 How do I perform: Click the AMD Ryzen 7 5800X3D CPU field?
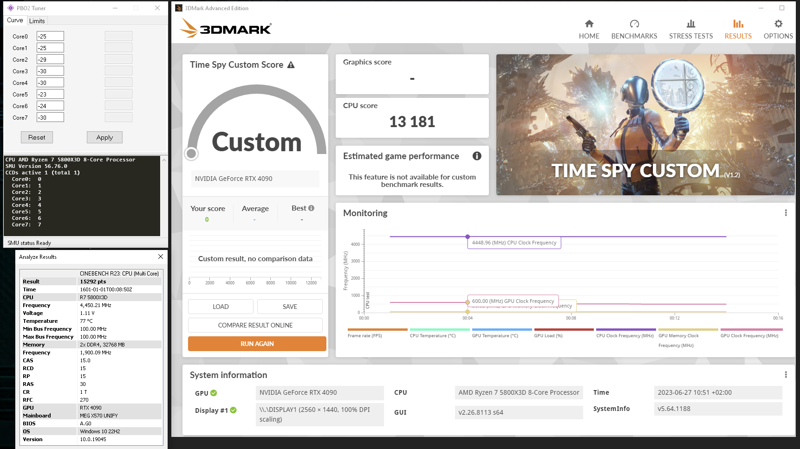click(519, 392)
